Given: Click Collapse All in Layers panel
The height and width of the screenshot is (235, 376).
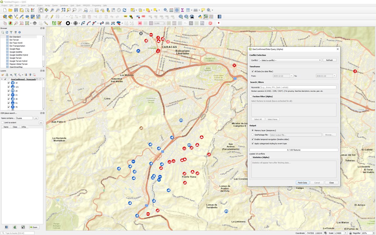Looking at the screenshot, I should coord(30,75).
